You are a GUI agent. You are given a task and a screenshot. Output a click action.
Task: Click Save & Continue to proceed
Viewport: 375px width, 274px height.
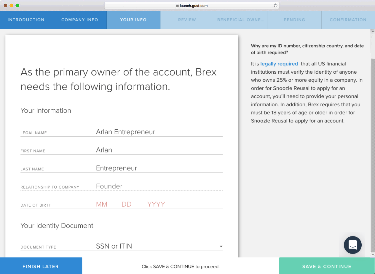point(327,266)
